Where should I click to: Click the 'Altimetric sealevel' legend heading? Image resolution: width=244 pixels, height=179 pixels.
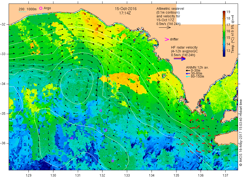click(x=170, y=9)
